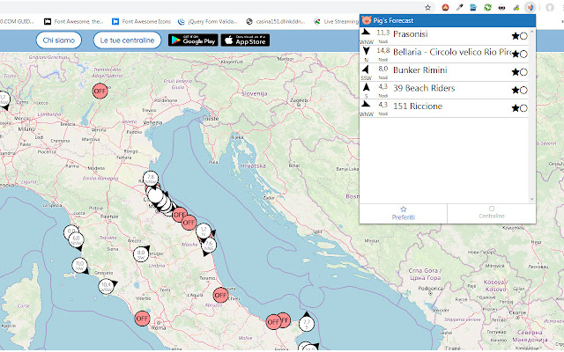Click the 8,0 SW wind marker near Perugia
This screenshot has height=352, width=564.
141,254
